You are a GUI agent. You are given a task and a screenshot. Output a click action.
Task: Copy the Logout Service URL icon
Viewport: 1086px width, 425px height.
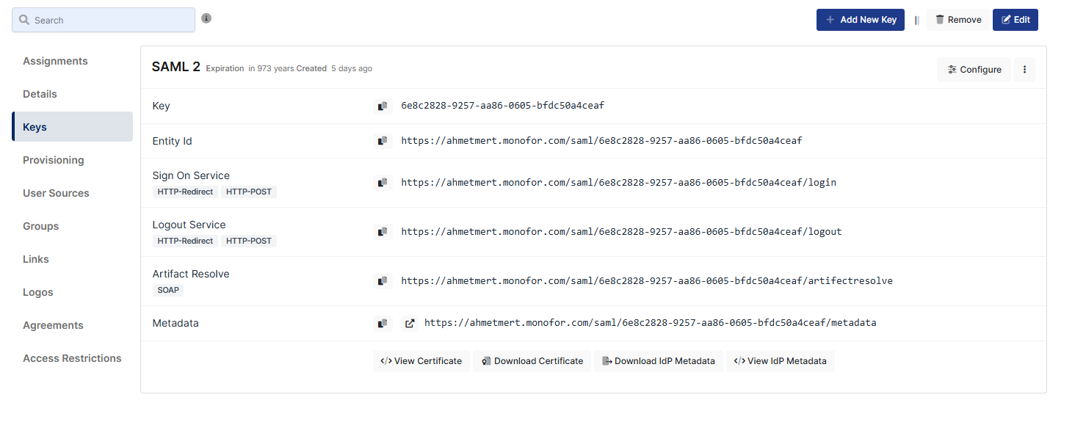pos(383,232)
